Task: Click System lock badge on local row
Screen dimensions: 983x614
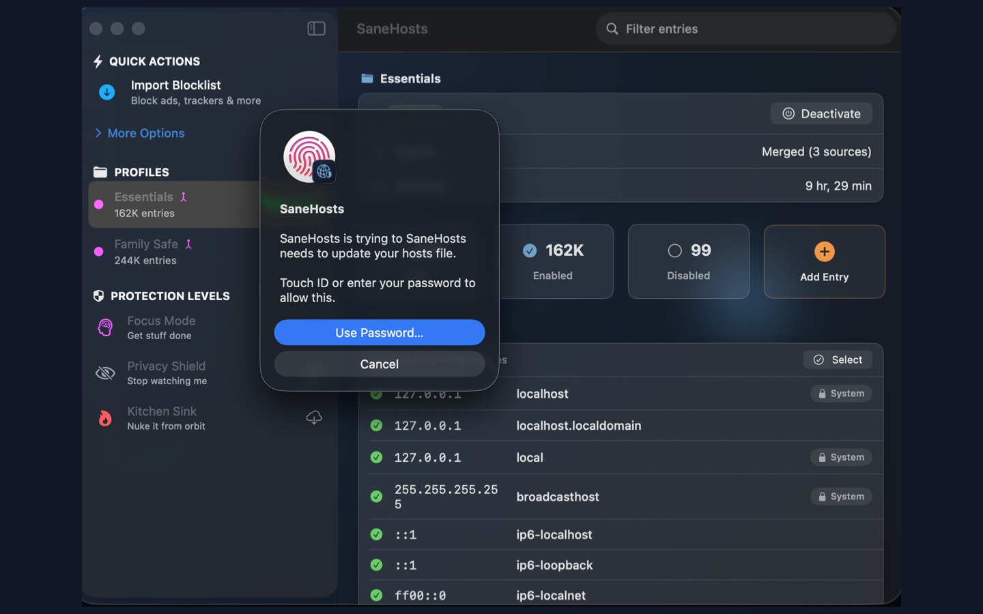Action: click(x=841, y=457)
